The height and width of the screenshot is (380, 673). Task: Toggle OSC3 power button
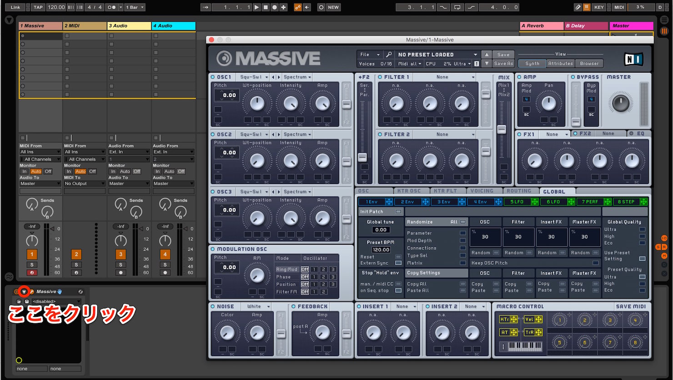[x=213, y=192]
